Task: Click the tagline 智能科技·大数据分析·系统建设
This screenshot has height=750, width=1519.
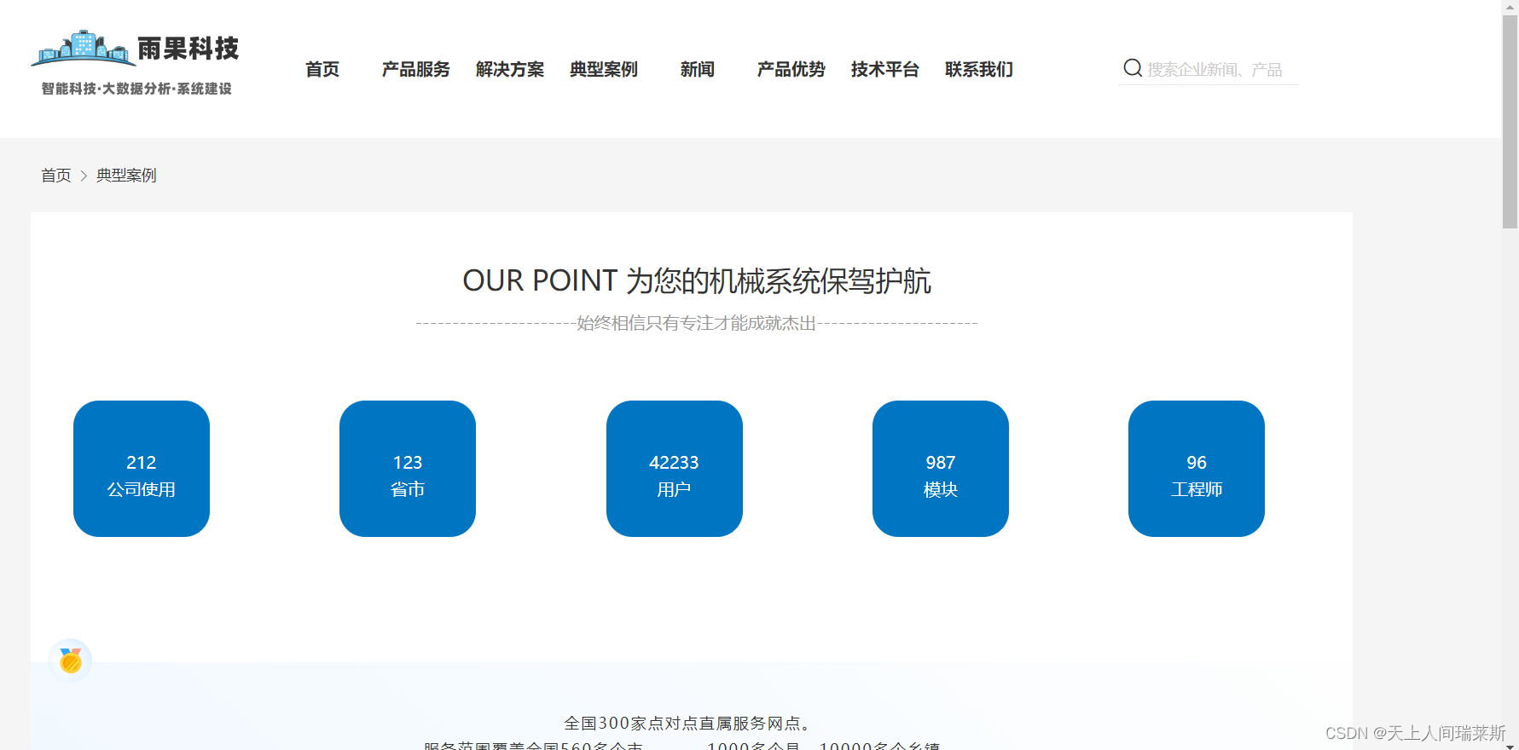Action: pos(136,89)
